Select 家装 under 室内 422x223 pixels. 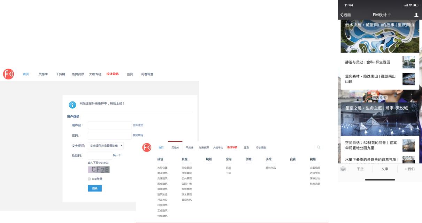(x=228, y=168)
